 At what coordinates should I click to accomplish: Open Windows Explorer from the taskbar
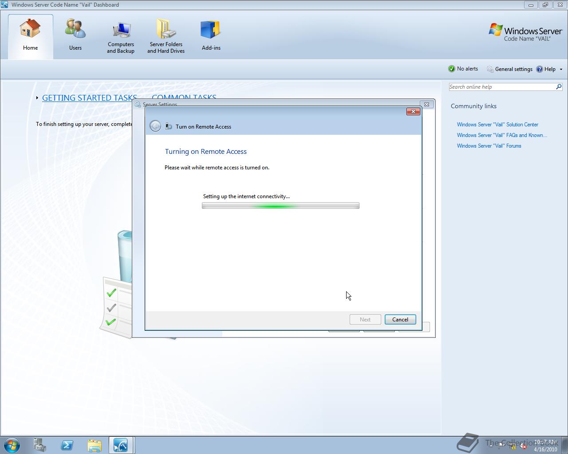click(x=94, y=445)
